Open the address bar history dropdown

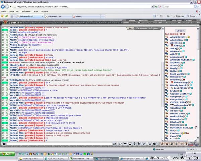pos(152,7)
